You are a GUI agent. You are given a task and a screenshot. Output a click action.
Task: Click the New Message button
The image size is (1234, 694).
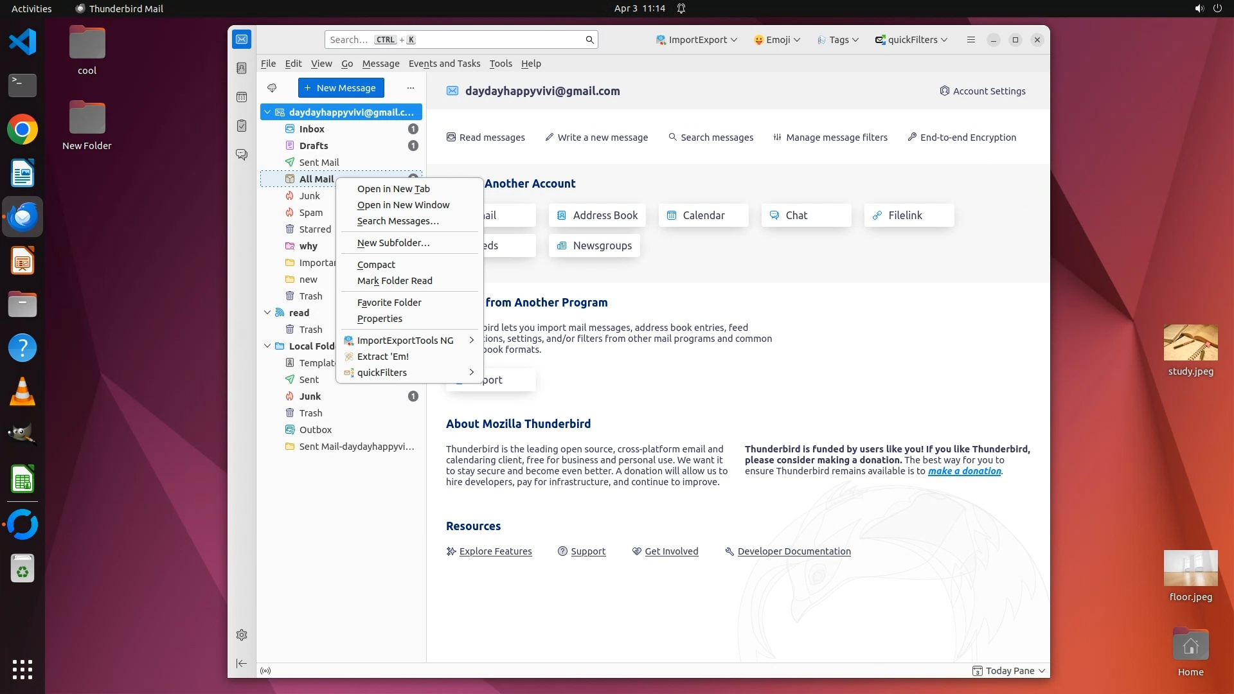click(341, 88)
